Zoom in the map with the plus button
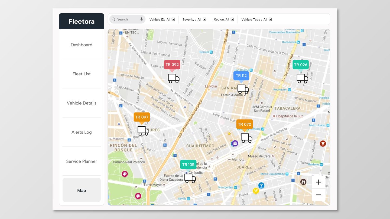This screenshot has width=390, height=219. 318,182
